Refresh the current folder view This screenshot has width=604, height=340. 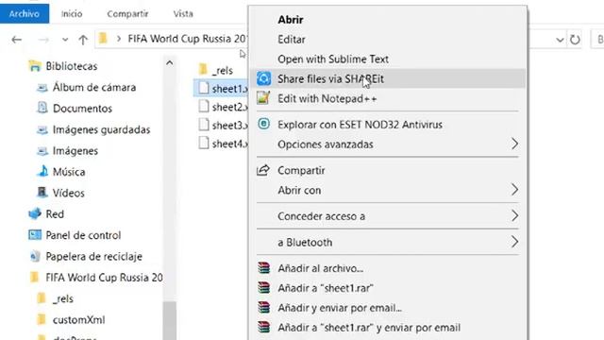click(575, 40)
